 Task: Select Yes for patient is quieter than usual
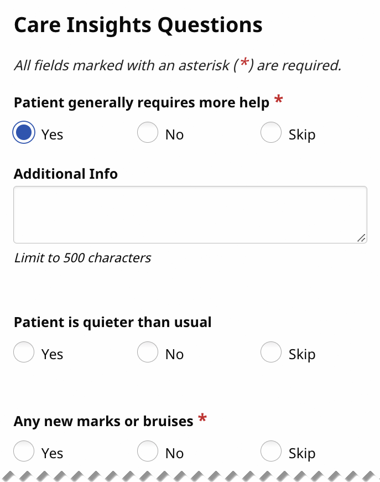pos(24,353)
